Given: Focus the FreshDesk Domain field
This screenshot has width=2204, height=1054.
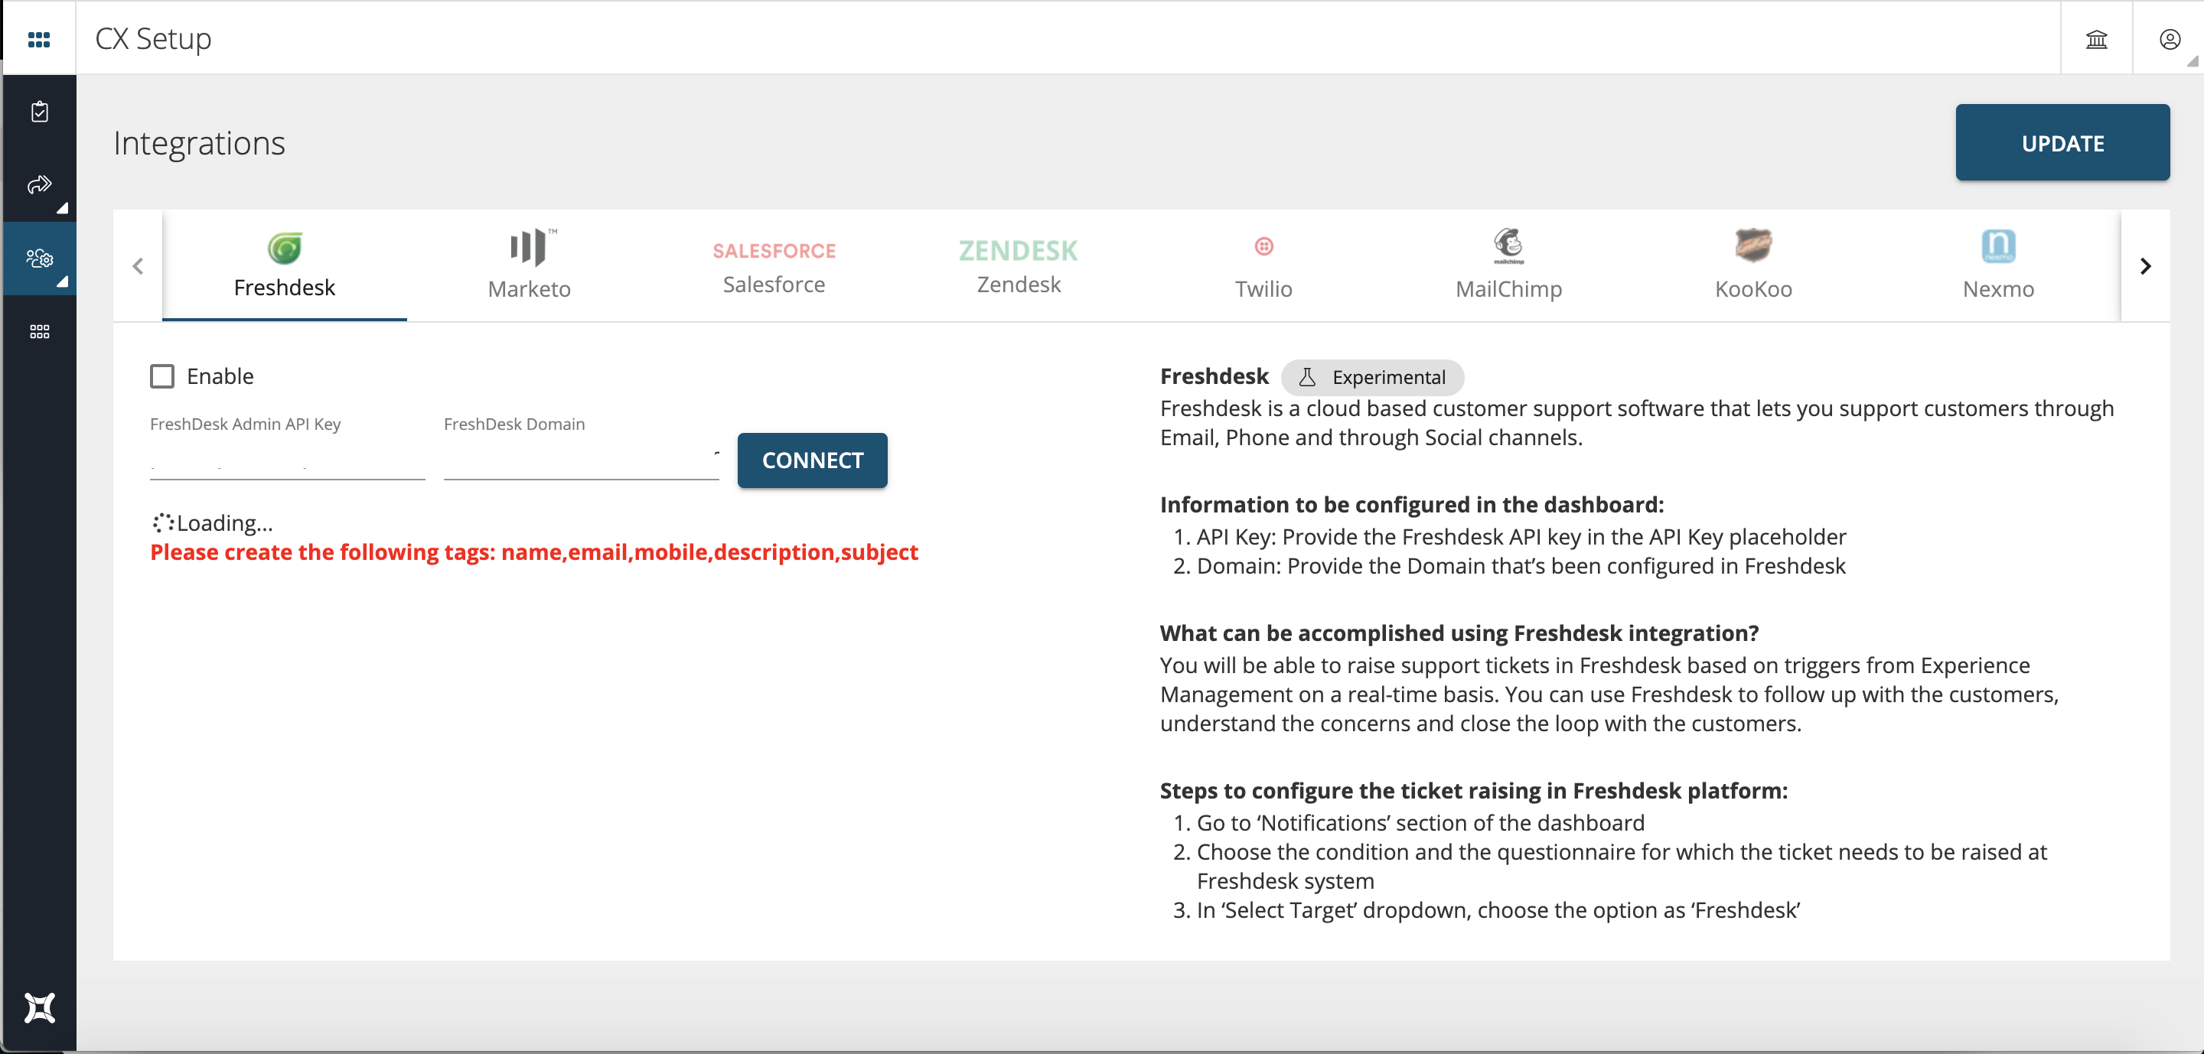Looking at the screenshot, I should tap(581, 462).
